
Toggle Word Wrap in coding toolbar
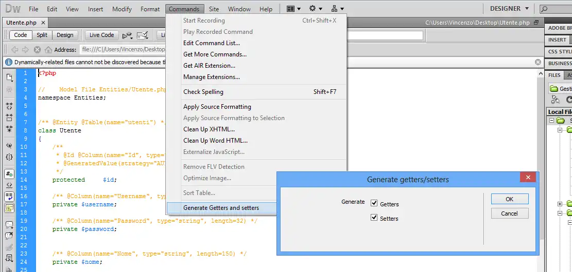tap(9, 197)
